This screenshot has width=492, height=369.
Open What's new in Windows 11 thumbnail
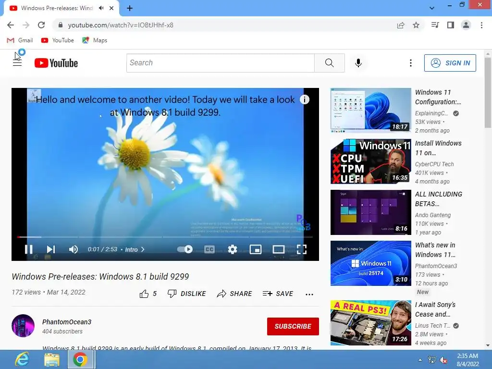click(x=370, y=263)
